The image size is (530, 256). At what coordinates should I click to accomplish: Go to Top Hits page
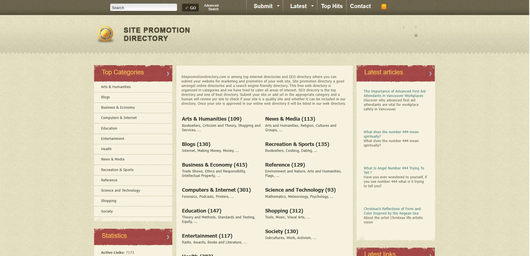332,6
